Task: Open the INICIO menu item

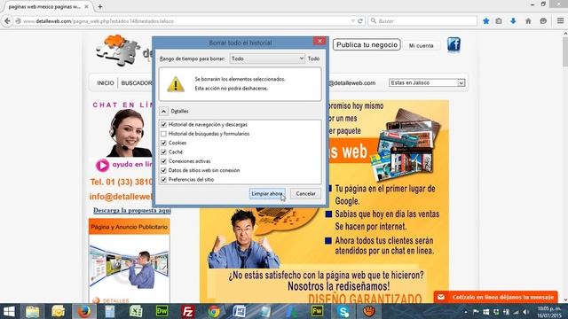Action: coord(106,83)
